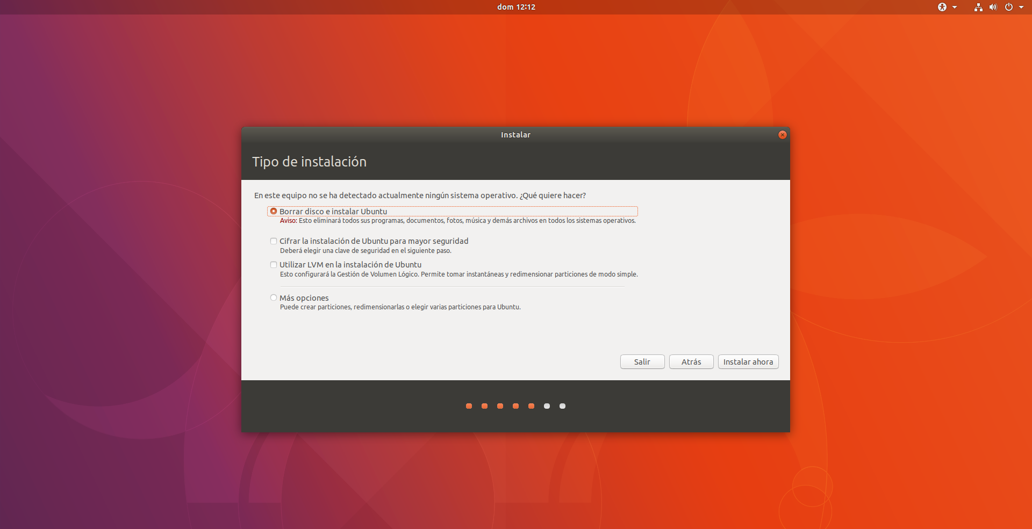This screenshot has width=1032, height=529.
Task: Click the 'Tipo de instalación' heading
Action: pyautogui.click(x=310, y=162)
